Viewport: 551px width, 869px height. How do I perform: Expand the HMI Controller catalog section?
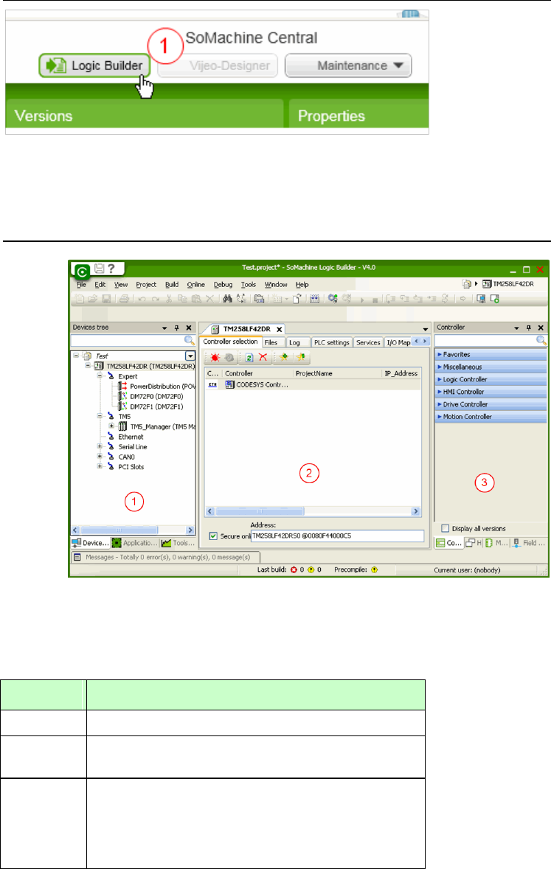pos(491,391)
